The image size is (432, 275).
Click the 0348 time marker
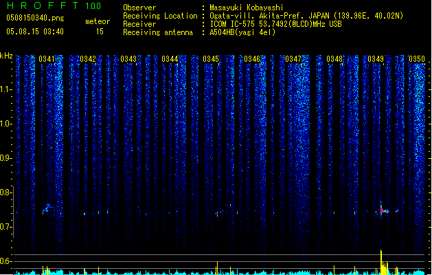pos(334,59)
